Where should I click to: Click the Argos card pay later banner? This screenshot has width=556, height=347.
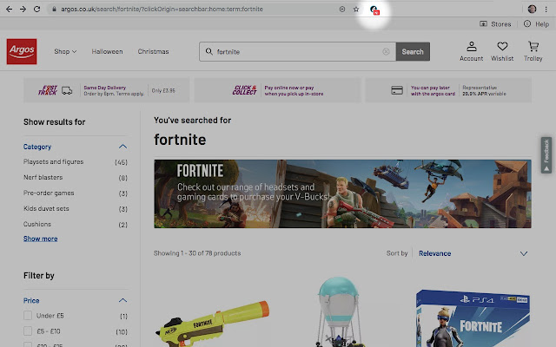(x=448, y=90)
